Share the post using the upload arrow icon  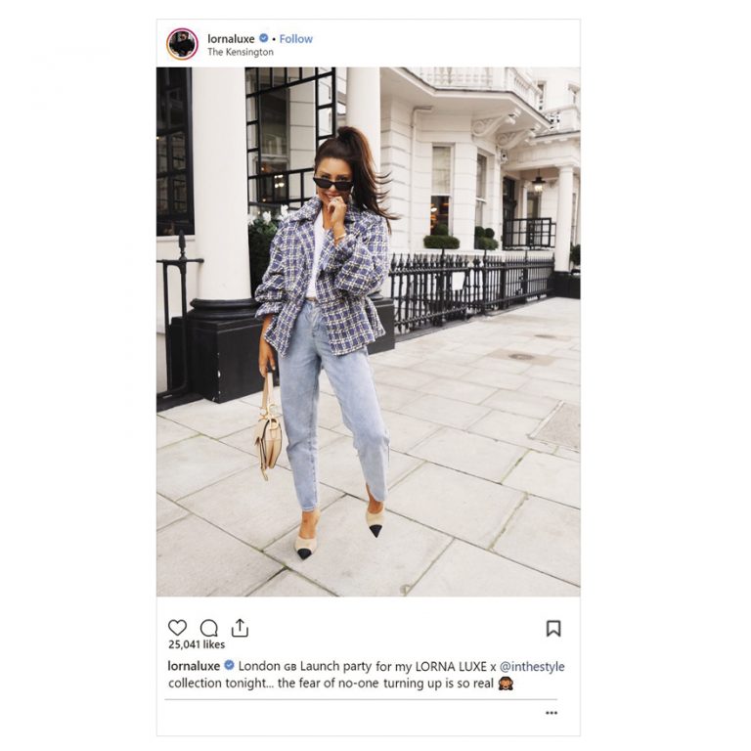[240, 628]
